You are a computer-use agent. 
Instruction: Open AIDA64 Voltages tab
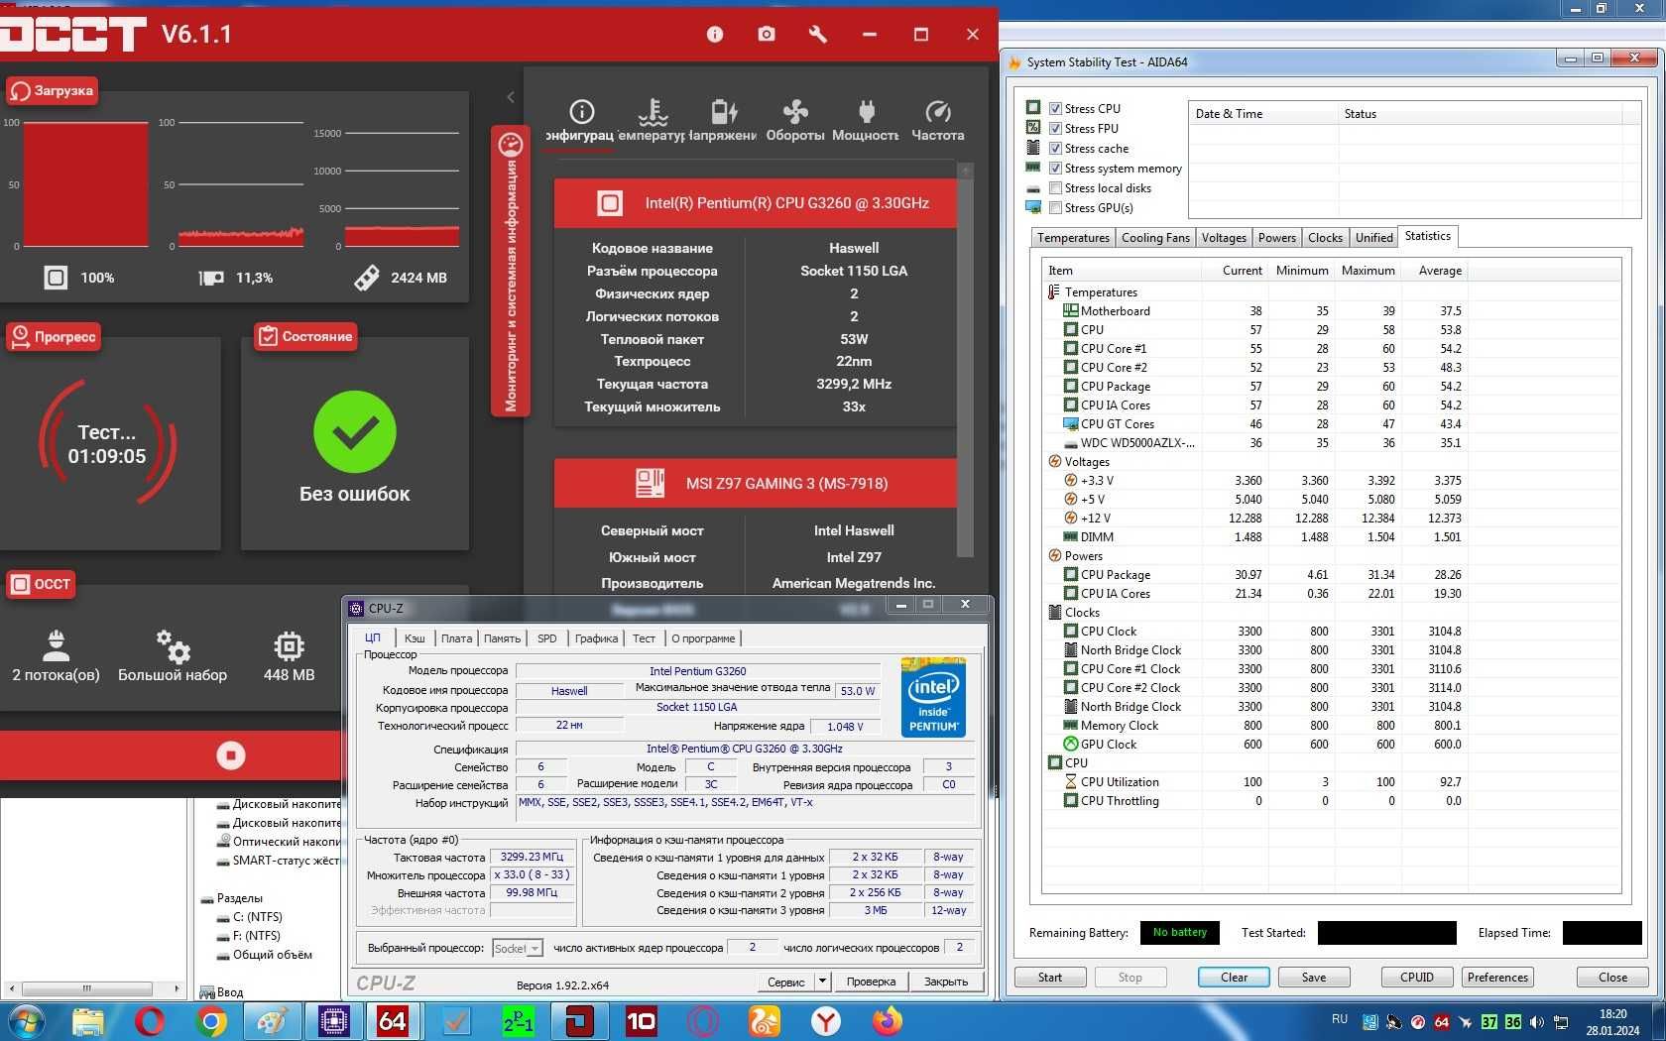point(1224,238)
